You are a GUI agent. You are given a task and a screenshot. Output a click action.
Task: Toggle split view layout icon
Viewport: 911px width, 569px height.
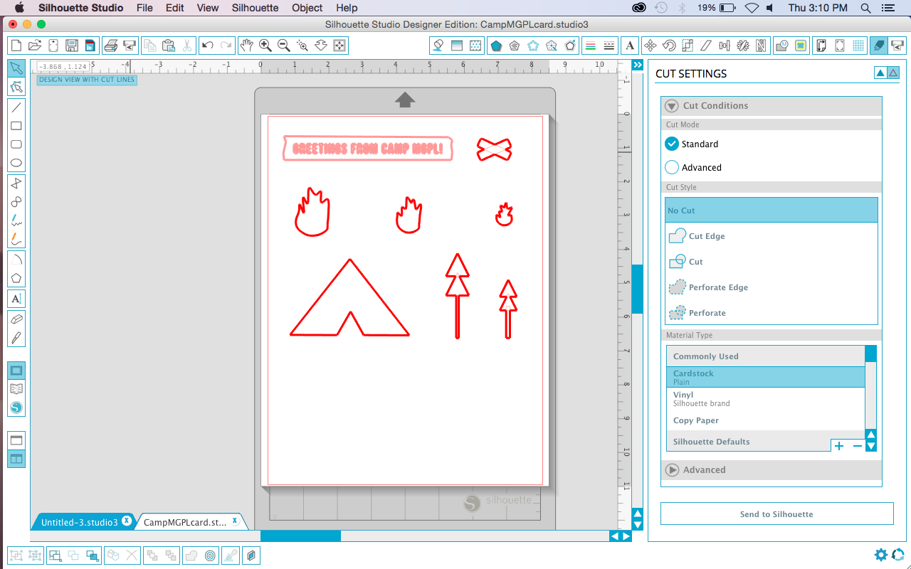coord(16,459)
